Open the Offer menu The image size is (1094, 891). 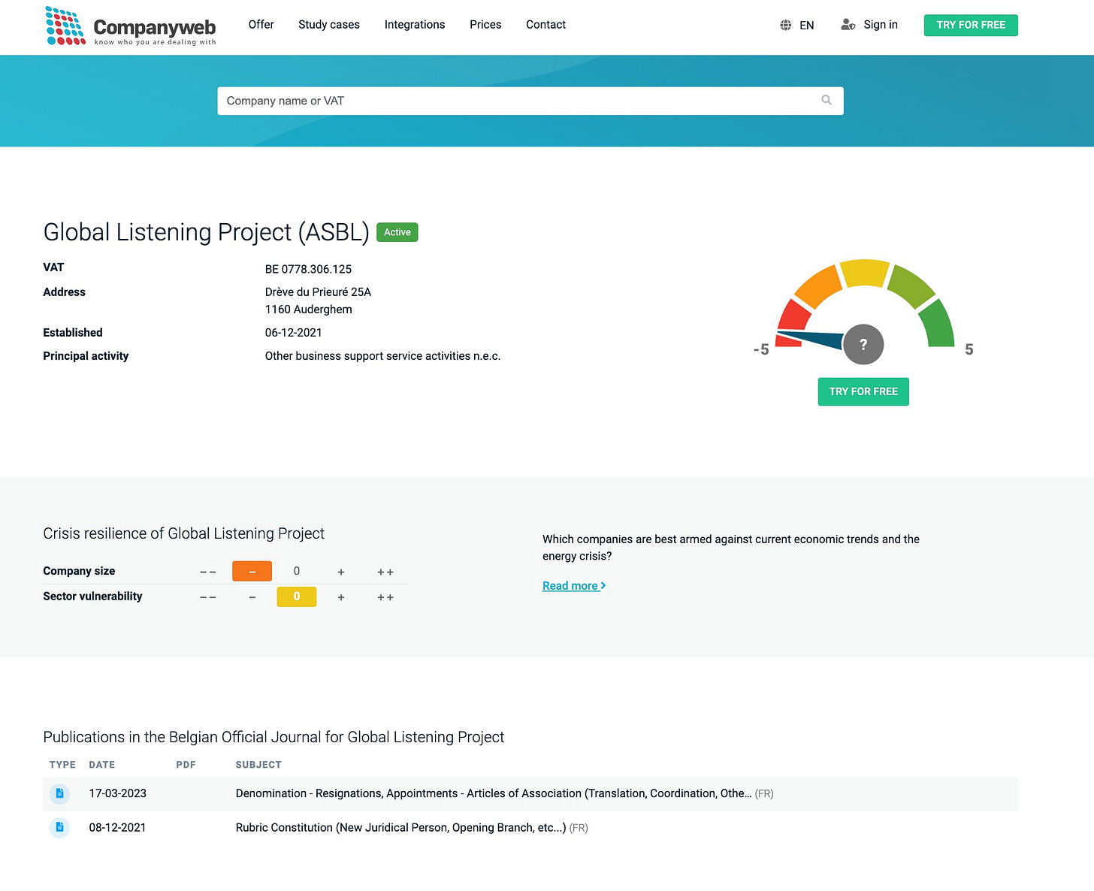pos(261,24)
